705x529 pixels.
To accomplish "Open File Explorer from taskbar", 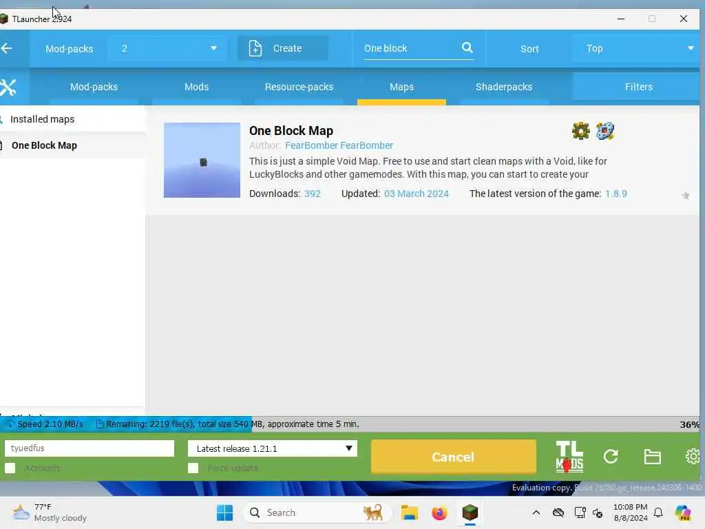I will (x=409, y=512).
